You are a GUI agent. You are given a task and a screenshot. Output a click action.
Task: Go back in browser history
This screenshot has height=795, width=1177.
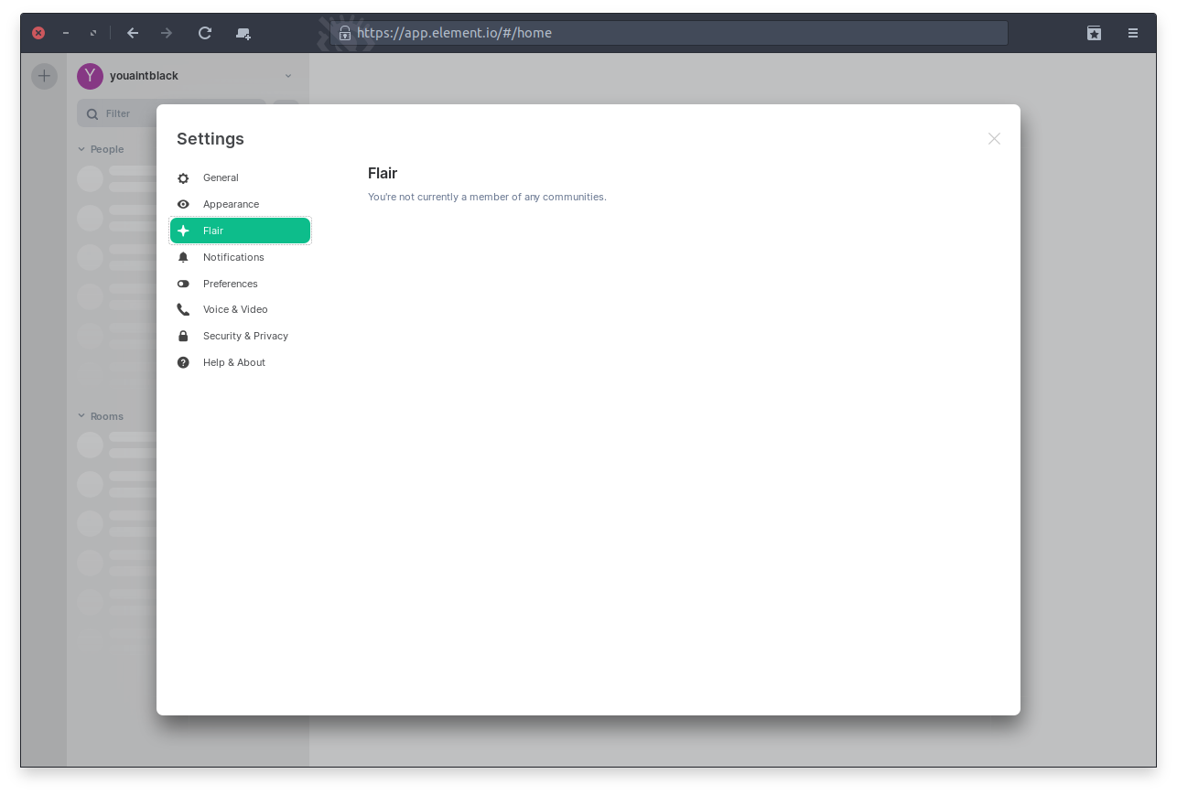coord(133,33)
